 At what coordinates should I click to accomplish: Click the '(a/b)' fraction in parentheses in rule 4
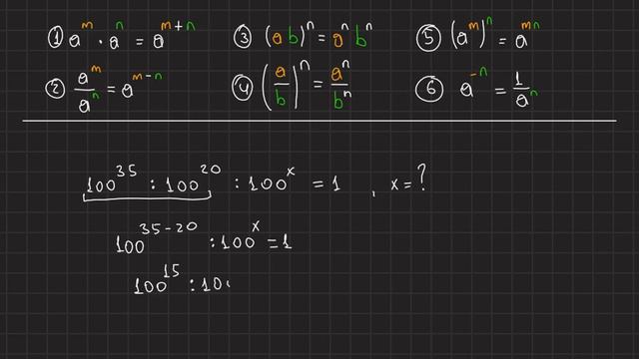pos(281,88)
